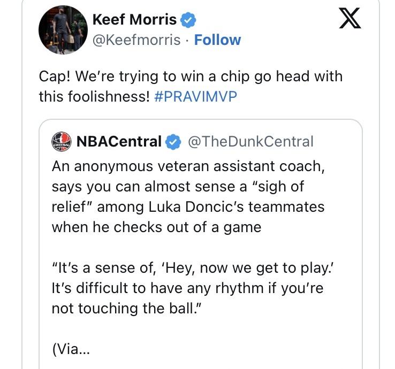This screenshot has height=369, width=395.
Task: Open the @TheDunkCentral handle
Action: (x=250, y=142)
